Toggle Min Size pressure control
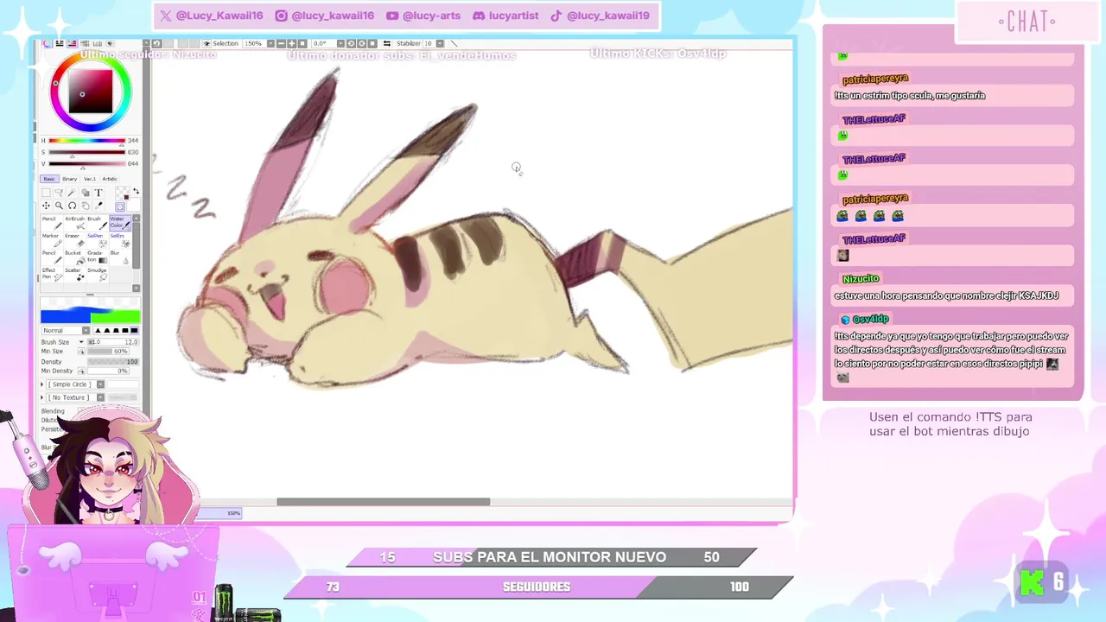This screenshot has width=1106, height=622. (81, 352)
